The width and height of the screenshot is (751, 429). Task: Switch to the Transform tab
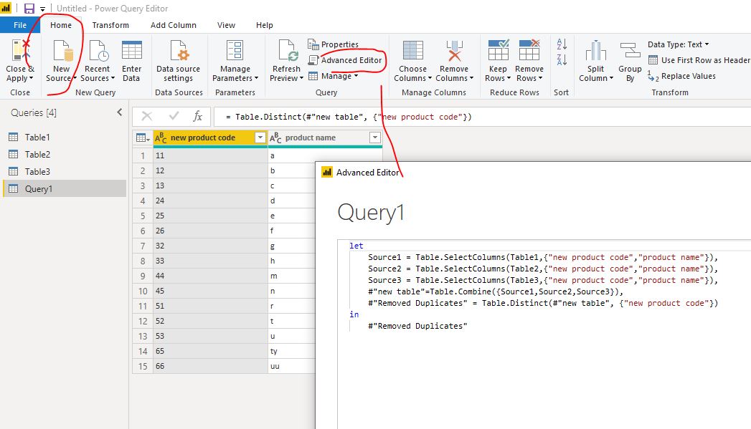(x=110, y=25)
